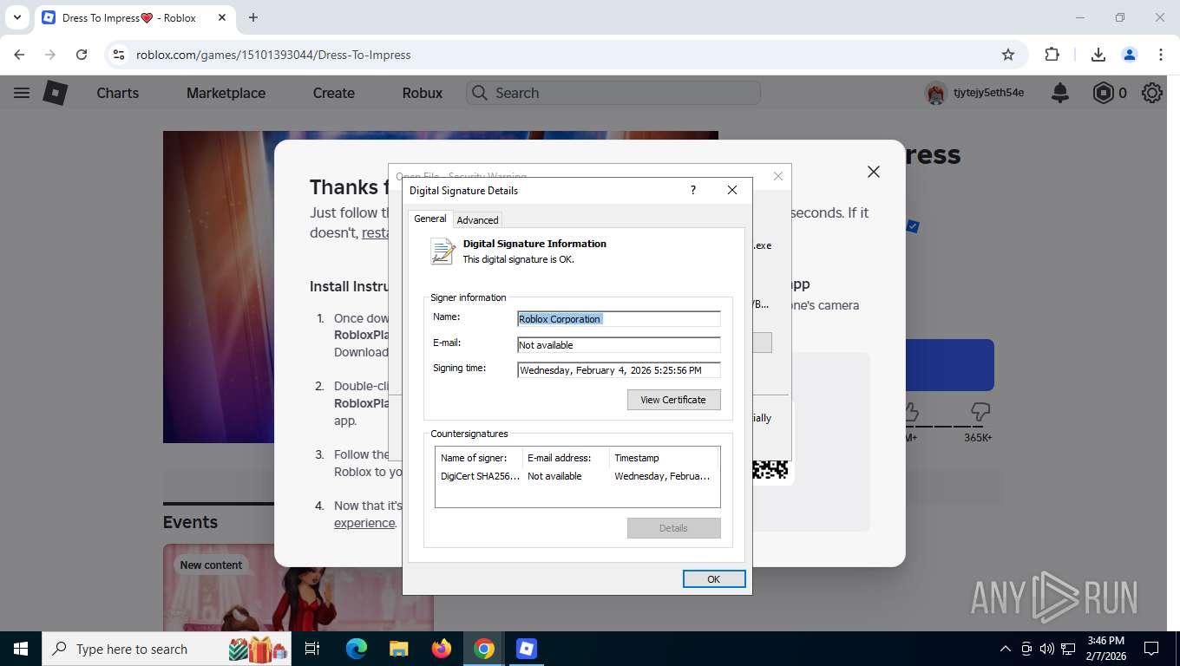This screenshot has width=1180, height=666.
Task: Open new browser tab with plus
Action: [x=253, y=17]
